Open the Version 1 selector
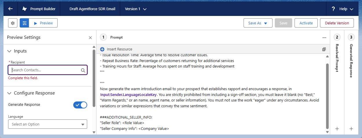362x138 pixels. (x=136, y=9)
